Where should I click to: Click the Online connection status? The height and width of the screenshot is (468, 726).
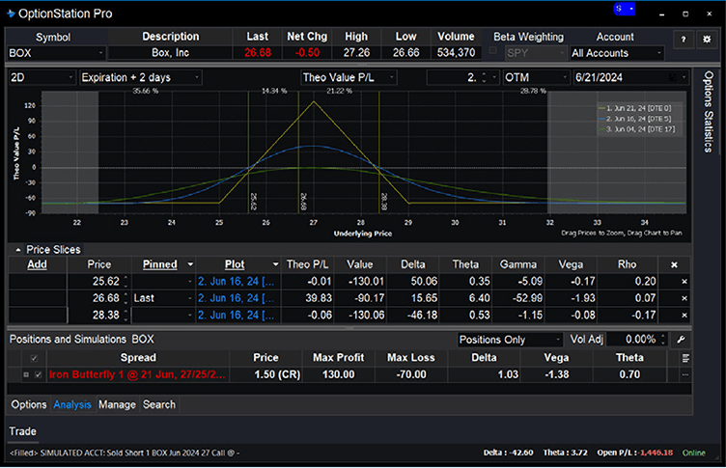(x=693, y=454)
